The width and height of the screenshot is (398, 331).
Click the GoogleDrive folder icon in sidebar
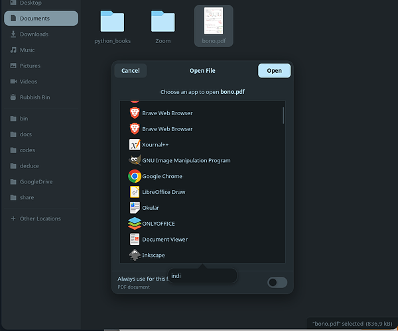tap(13, 181)
